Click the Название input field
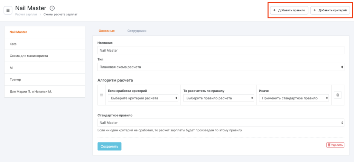354x162 pixels. (x=221, y=50)
